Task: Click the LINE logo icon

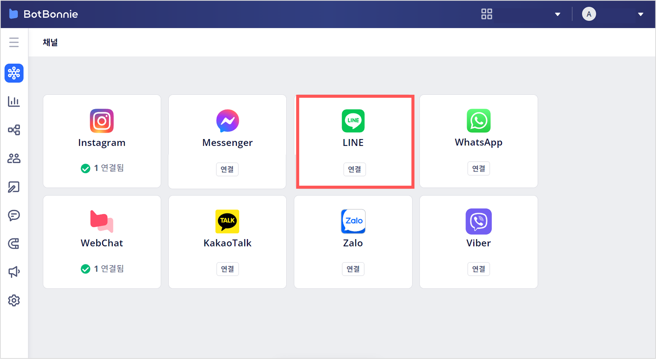Action: point(353,121)
